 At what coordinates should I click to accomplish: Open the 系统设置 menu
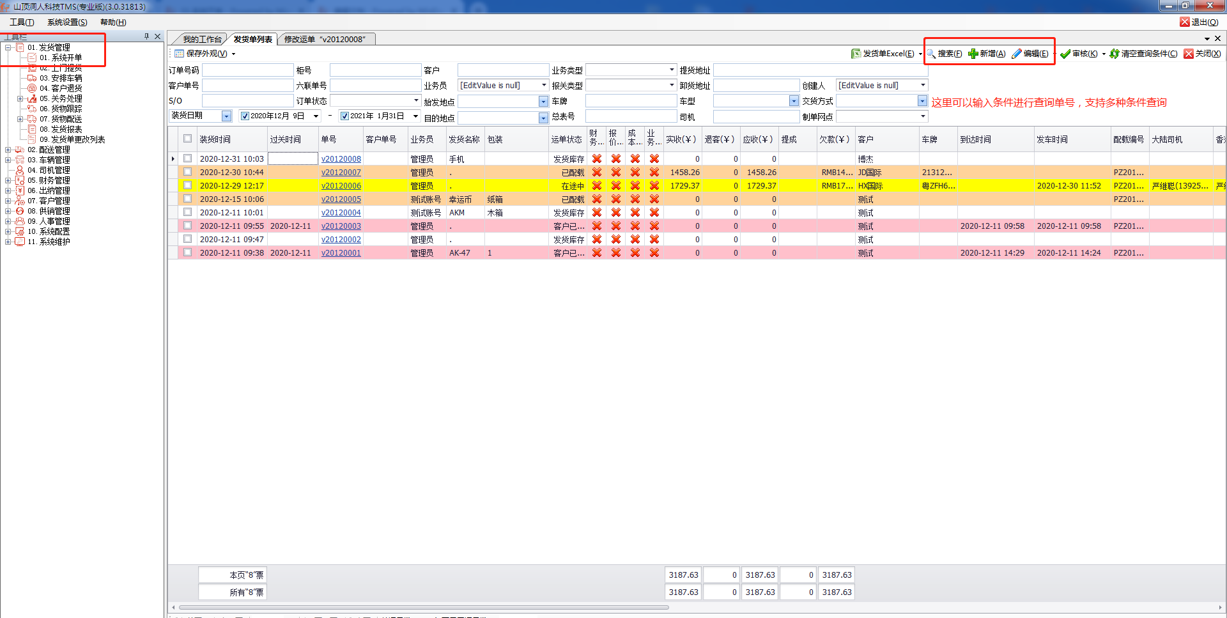coord(67,22)
